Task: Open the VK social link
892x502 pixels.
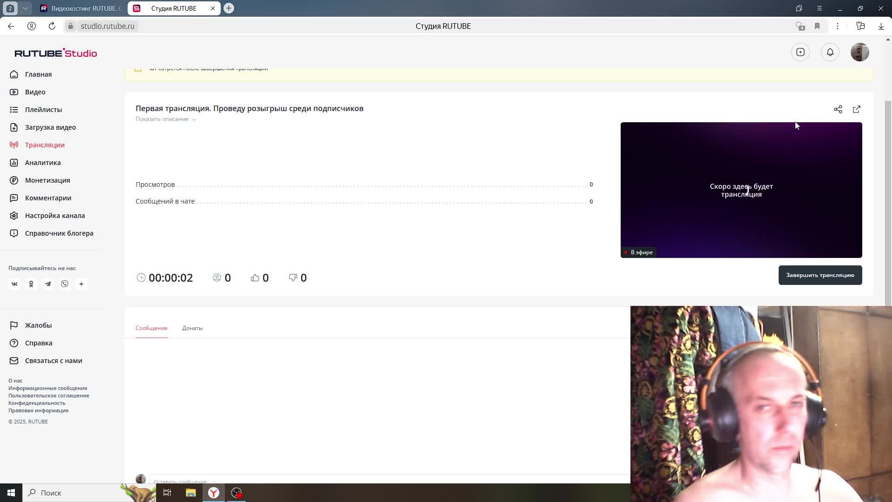Action: (x=14, y=284)
